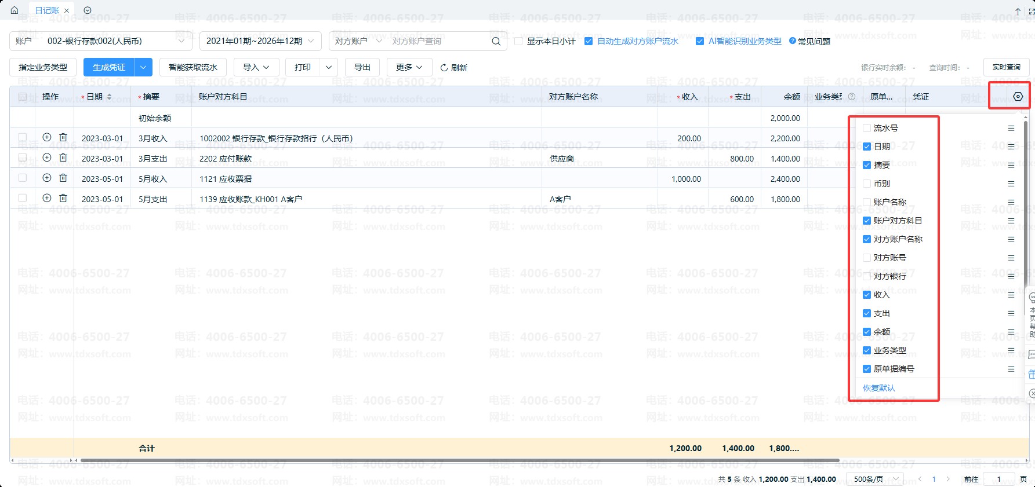The image size is (1035, 487).
Task: Click add-row plus icon for 3月收入 row
Action: click(x=47, y=138)
